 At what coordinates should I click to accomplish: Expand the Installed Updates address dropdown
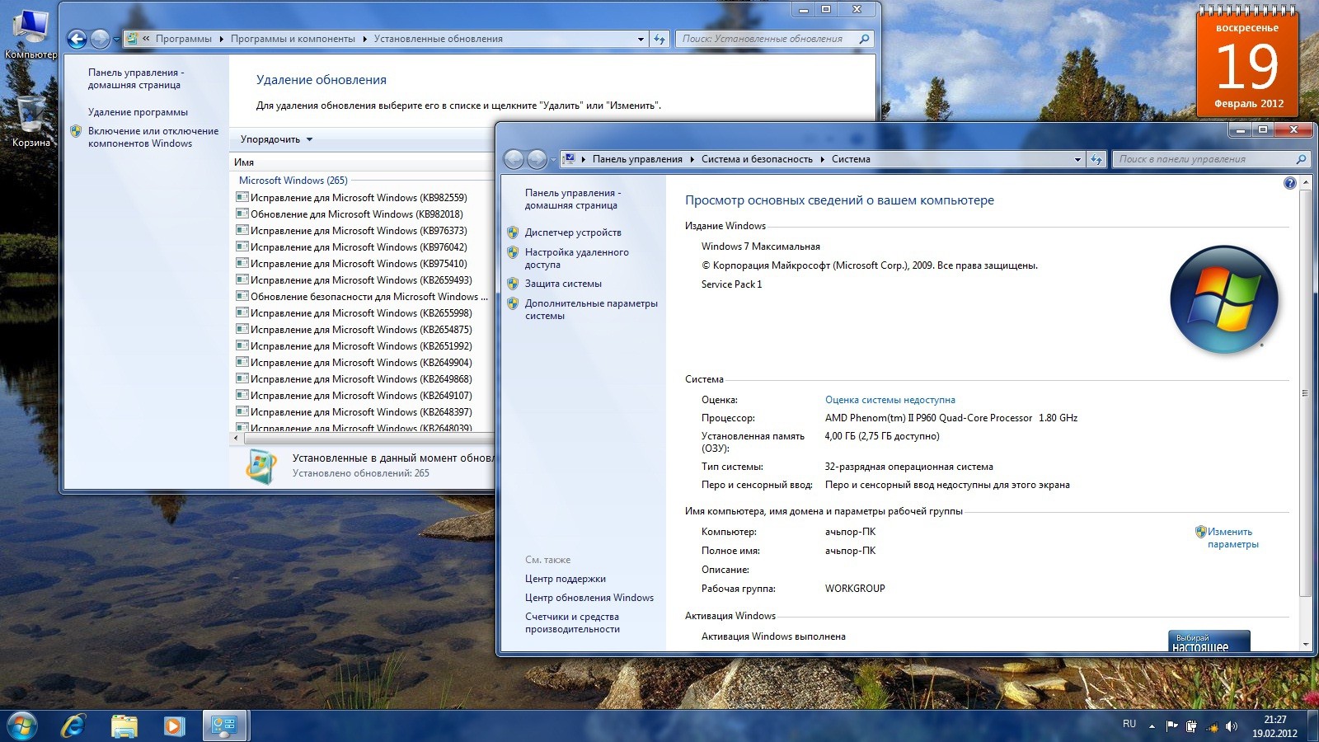pyautogui.click(x=641, y=39)
